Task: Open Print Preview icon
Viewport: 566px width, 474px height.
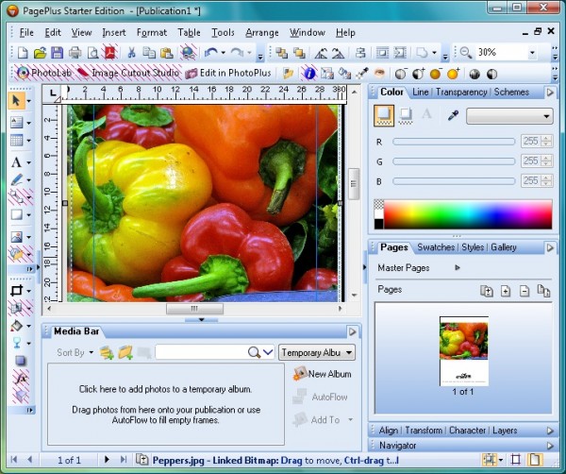Action: pyautogui.click(x=93, y=53)
